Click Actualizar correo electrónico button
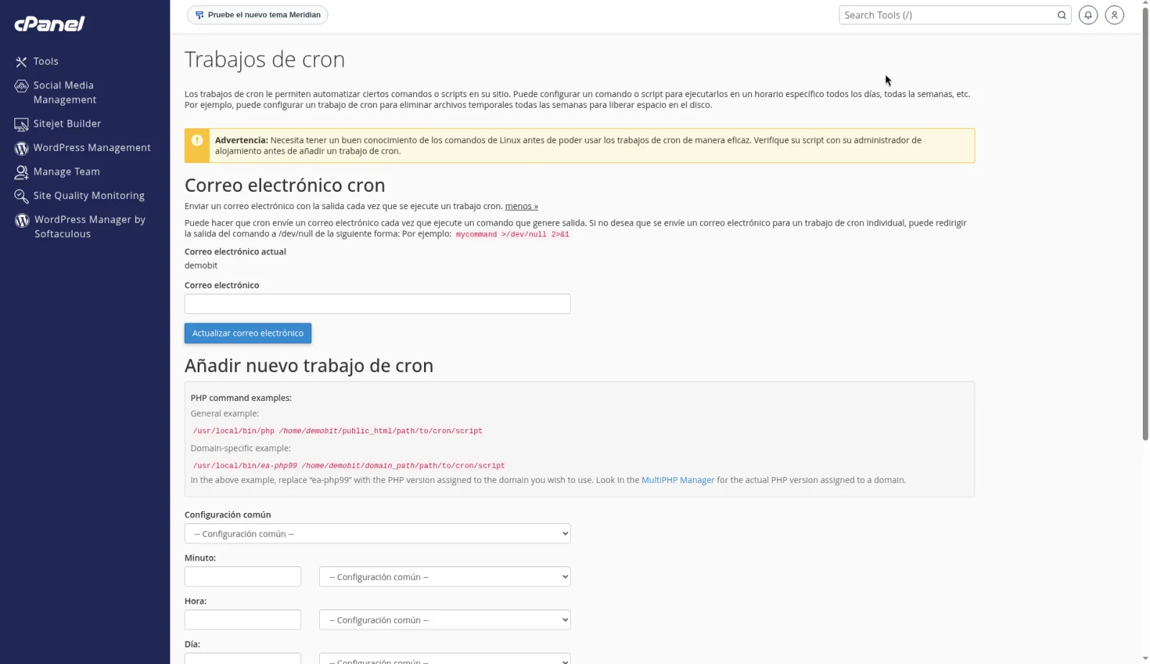Screen dimensions: 1150x664 (x=248, y=333)
